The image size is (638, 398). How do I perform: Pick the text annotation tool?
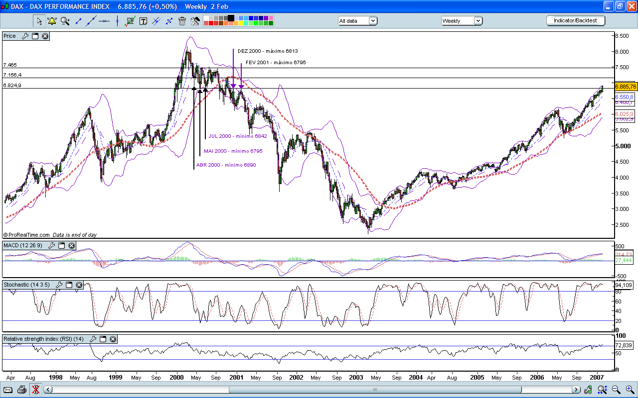[143, 21]
